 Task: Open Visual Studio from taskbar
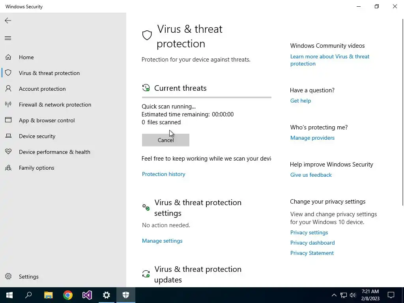pos(87,295)
